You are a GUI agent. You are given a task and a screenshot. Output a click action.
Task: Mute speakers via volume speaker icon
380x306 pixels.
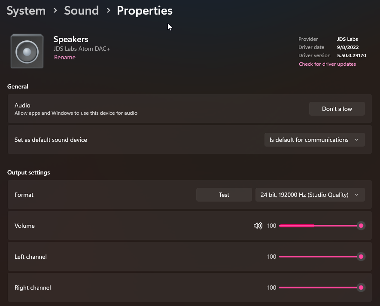pos(258,226)
